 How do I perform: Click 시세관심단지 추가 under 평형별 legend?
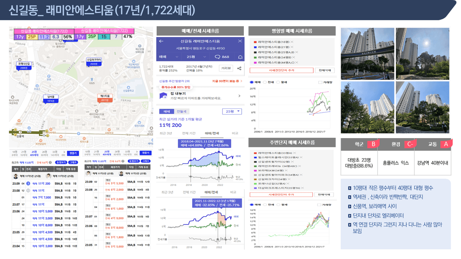(x=281, y=70)
